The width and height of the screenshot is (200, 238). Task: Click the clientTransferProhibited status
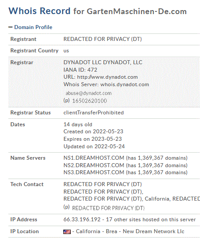pos(94,113)
